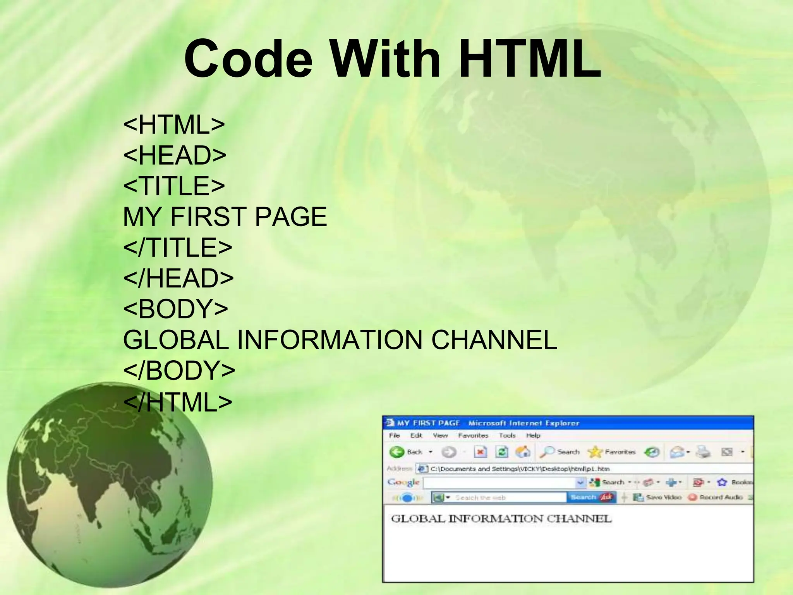
Task: Open the File menu
Action: pyautogui.click(x=394, y=435)
